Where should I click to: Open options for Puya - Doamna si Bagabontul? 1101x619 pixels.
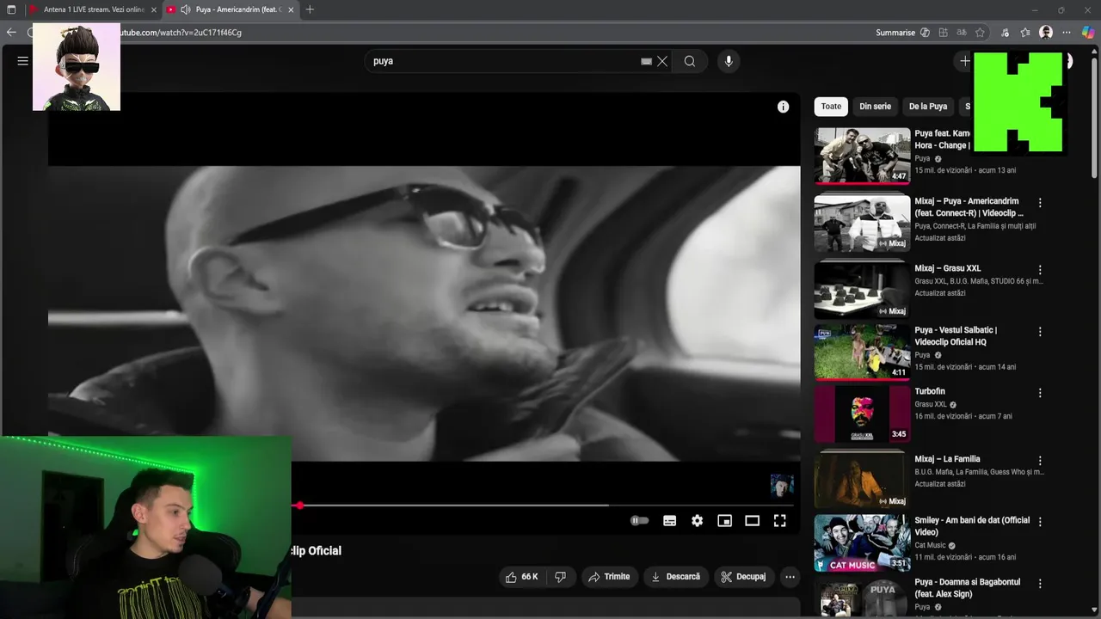click(1040, 584)
